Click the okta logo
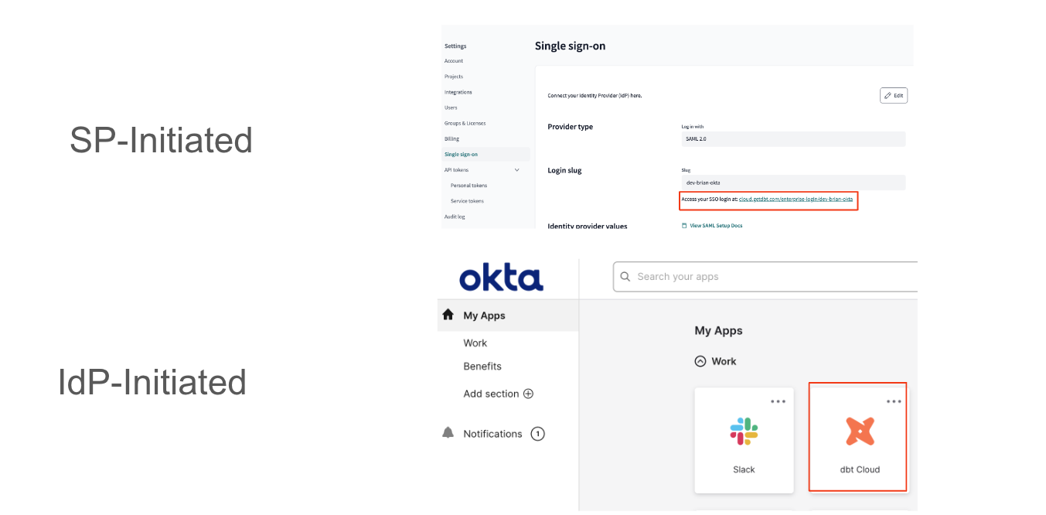This screenshot has width=1046, height=515. [499, 277]
